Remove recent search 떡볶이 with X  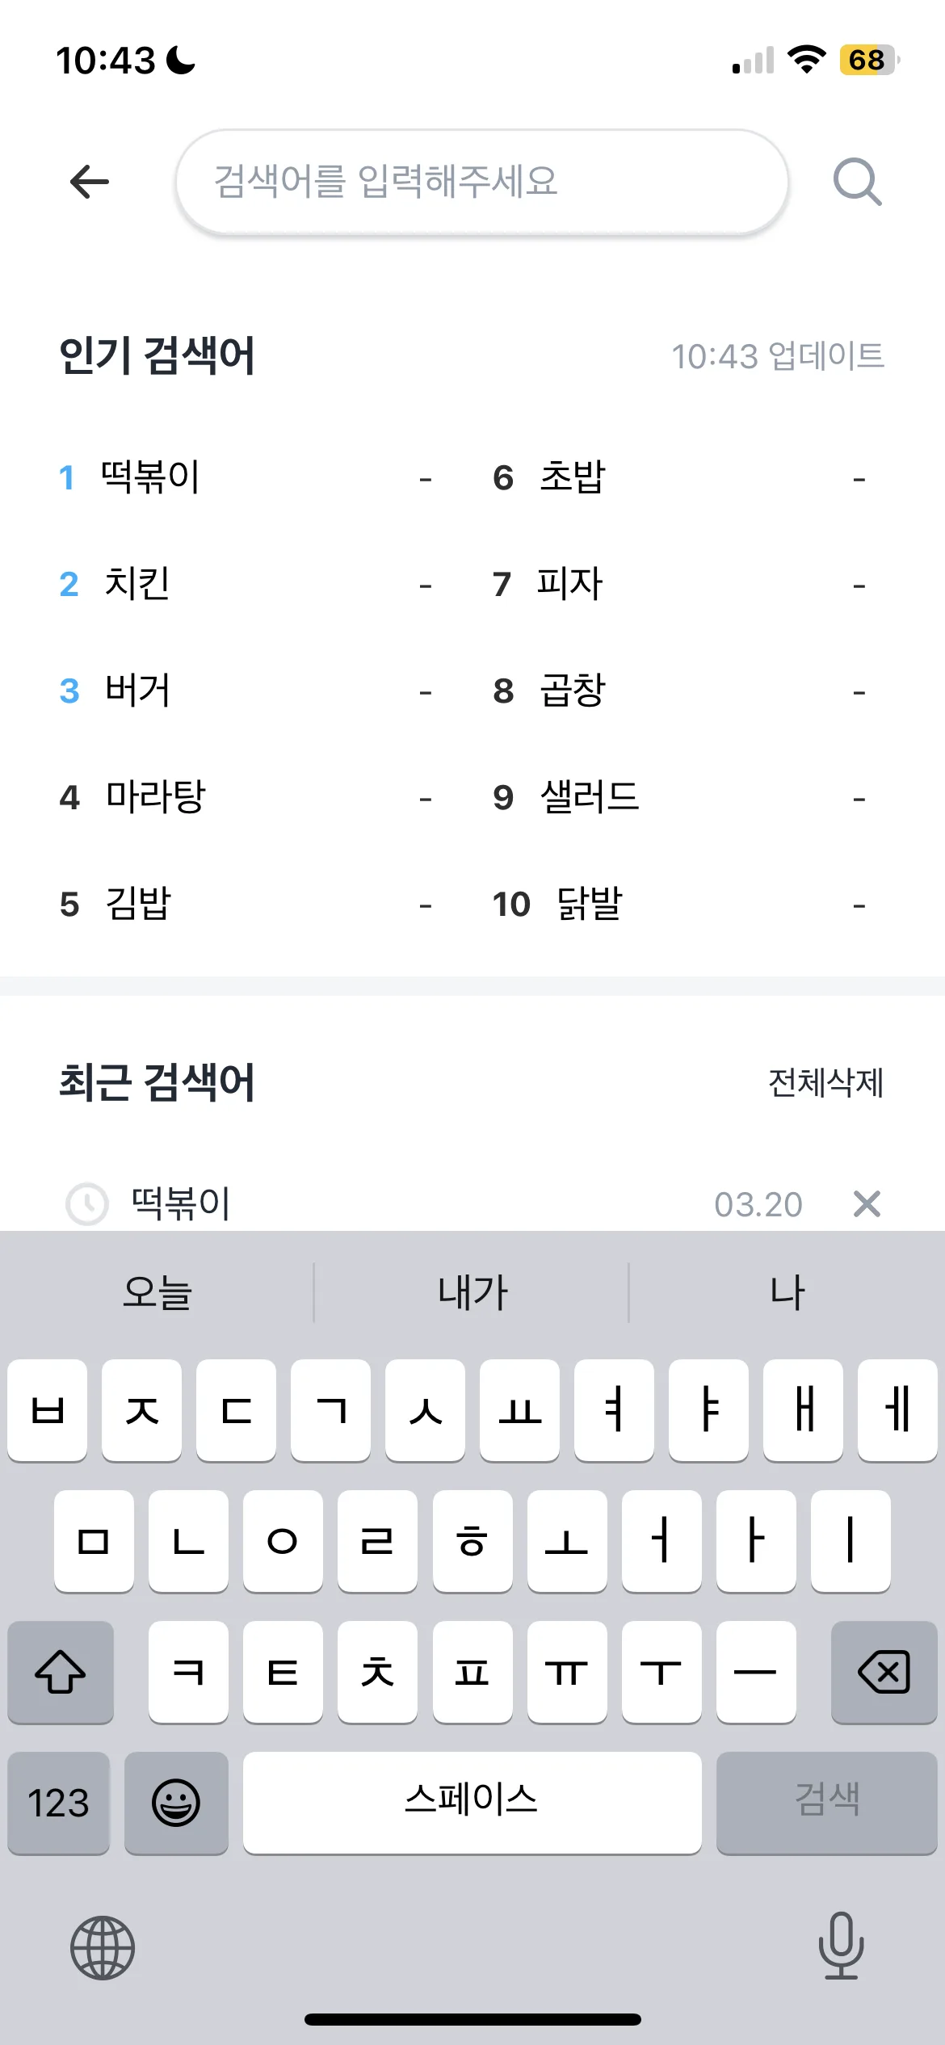coord(867,1204)
